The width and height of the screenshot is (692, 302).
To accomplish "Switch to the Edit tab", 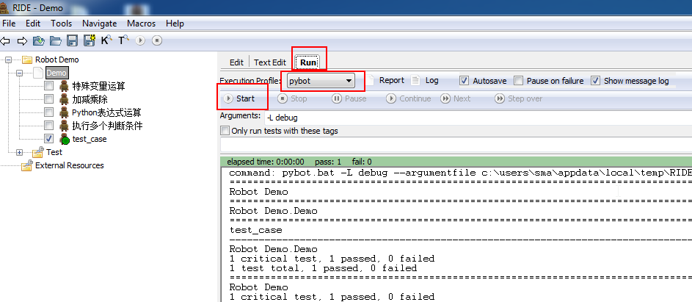I will [x=236, y=62].
